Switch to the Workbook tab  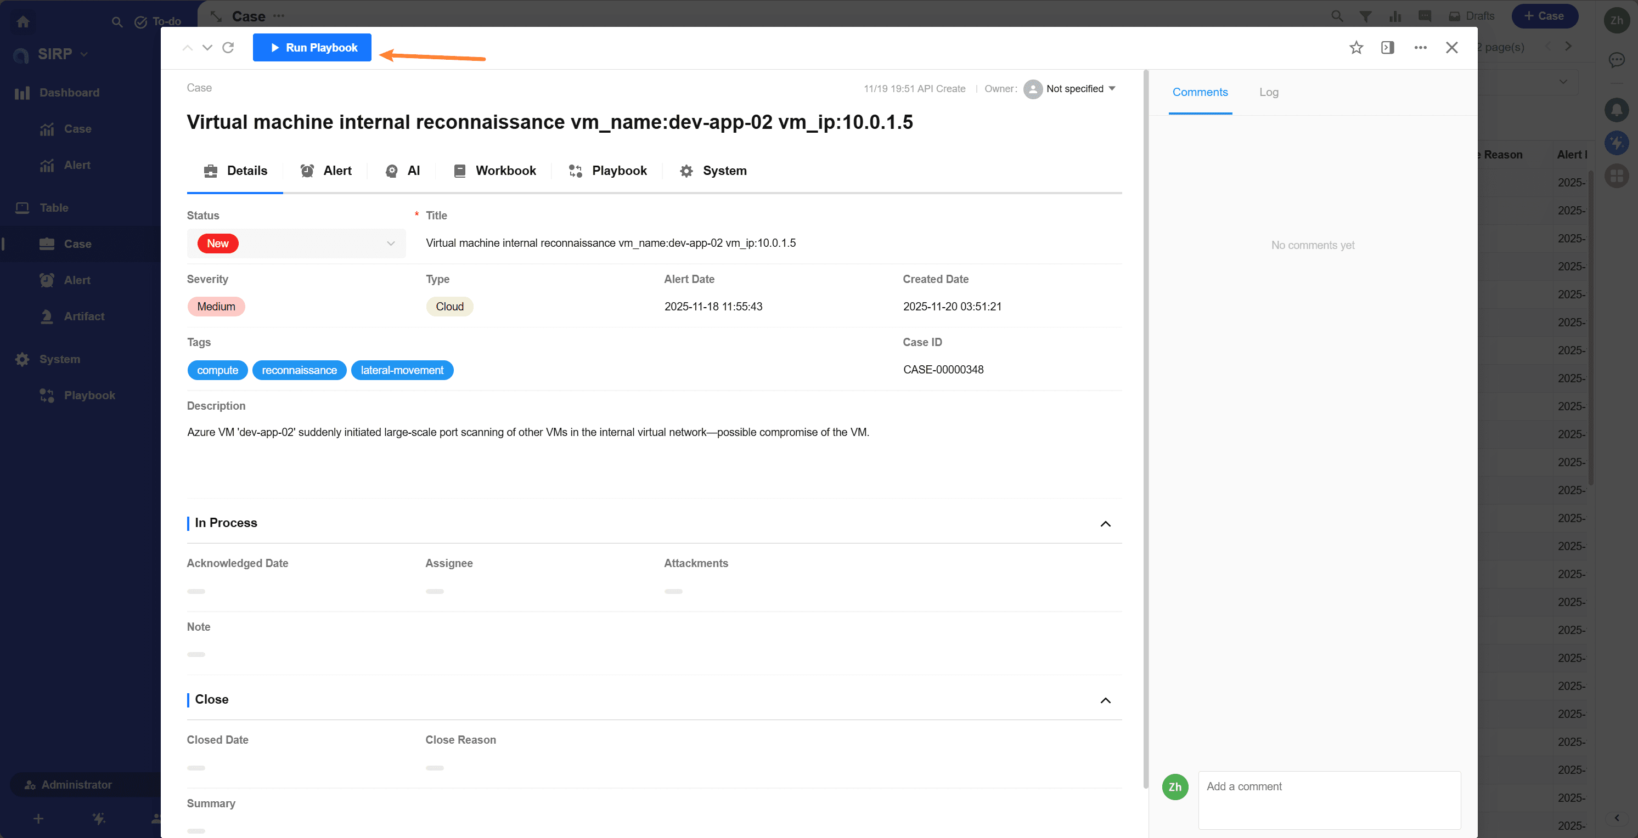click(x=495, y=170)
